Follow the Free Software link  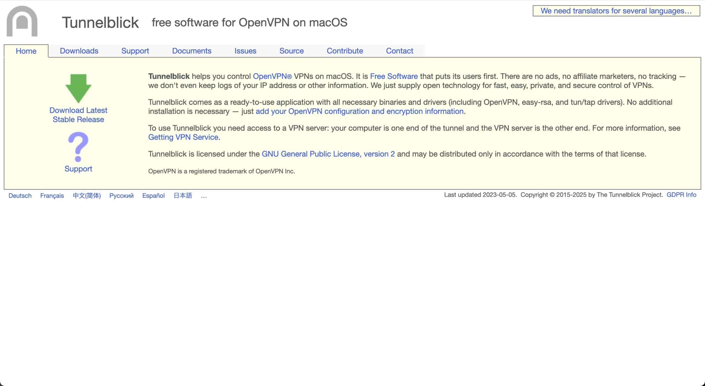(x=394, y=76)
